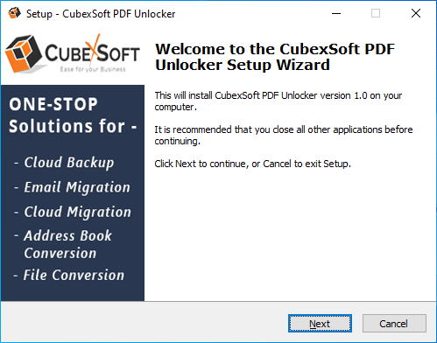Click the Next button to continue setup

(x=320, y=323)
